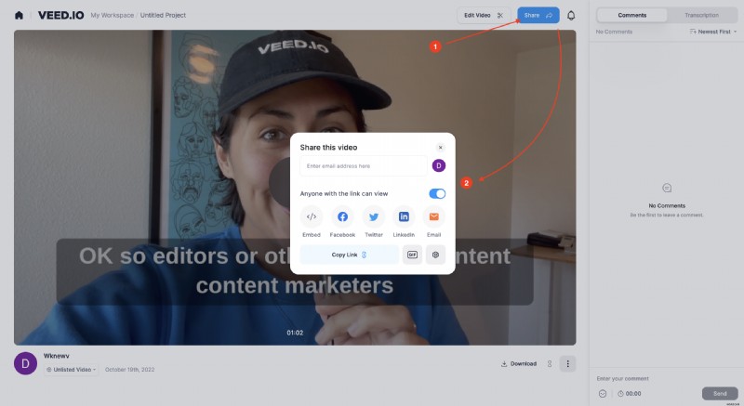The width and height of the screenshot is (744, 406).
Task: Open the Unlisted Video privacy dropdown
Action: point(72,370)
